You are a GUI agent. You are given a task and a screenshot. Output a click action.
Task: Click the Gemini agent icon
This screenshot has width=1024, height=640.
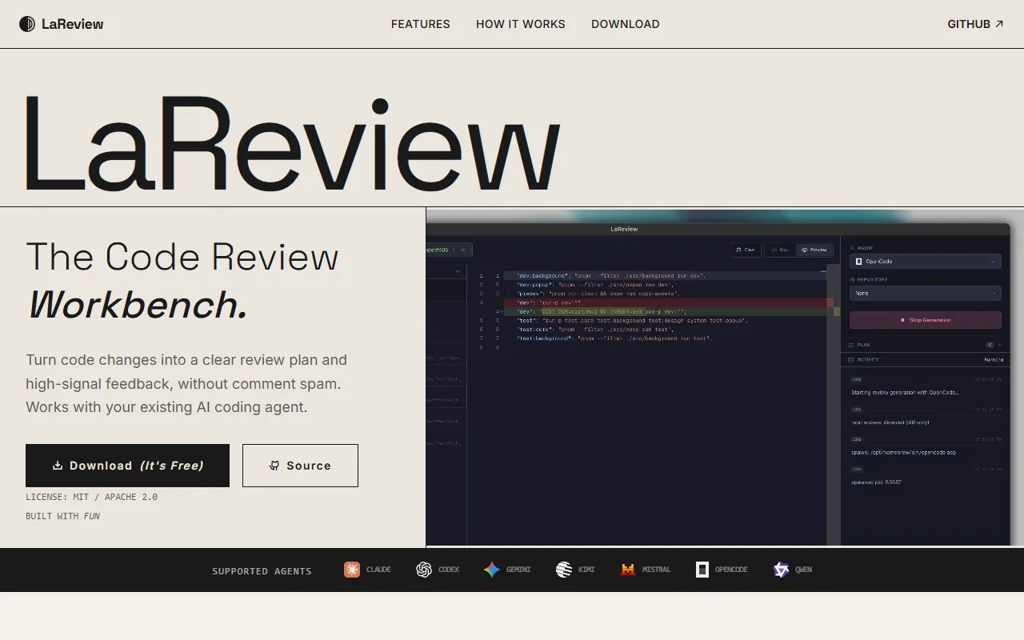[492, 570]
